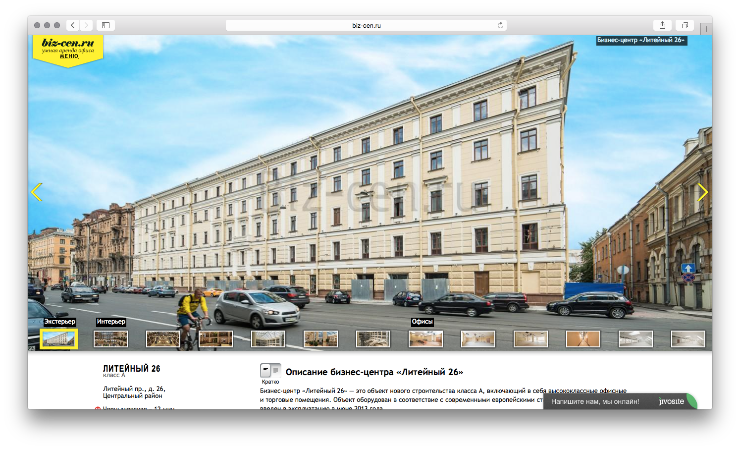Open the МЕНЮ on the yellow biz-cen.ru banner
The width and height of the screenshot is (740, 449).
(69, 56)
